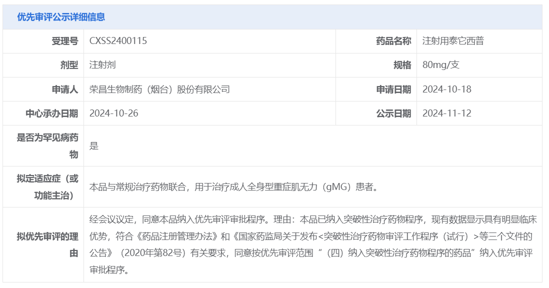Select specification value 80mg/支
This screenshot has width=549, height=288.
[441, 64]
